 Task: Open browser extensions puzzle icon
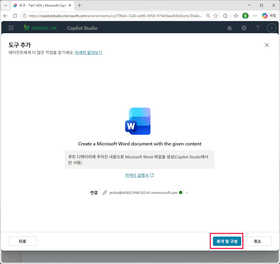click(x=225, y=16)
